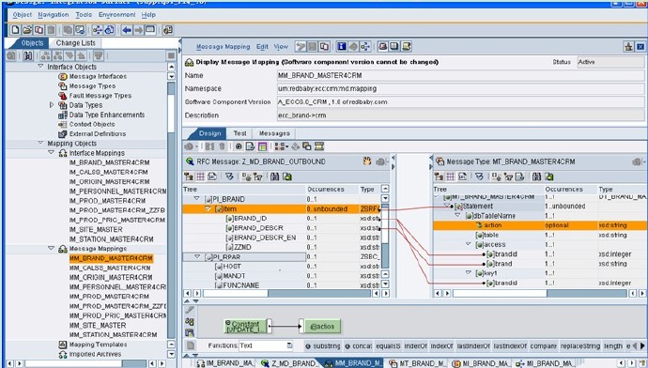Collapse the item node in source tree
The width and height of the screenshot is (648, 368).
208,208
